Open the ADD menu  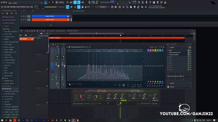[8, 7]
